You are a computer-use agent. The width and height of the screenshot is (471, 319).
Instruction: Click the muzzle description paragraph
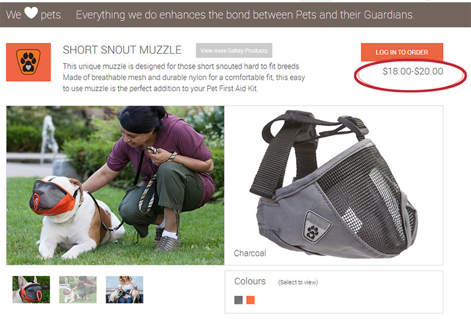tap(184, 77)
